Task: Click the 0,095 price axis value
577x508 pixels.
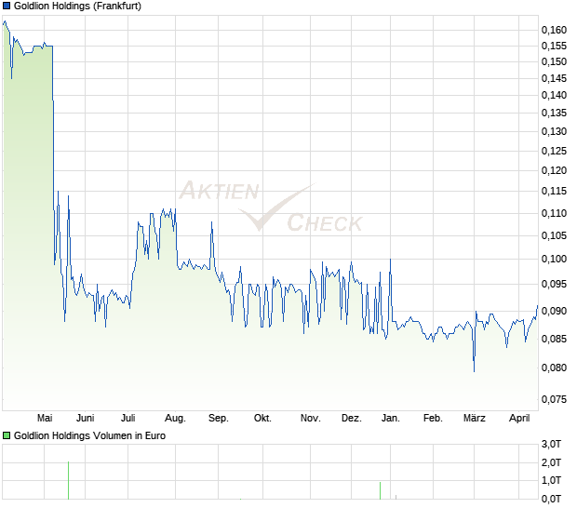Action: pos(554,285)
